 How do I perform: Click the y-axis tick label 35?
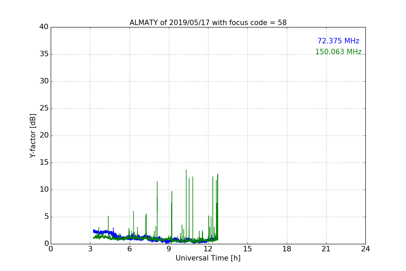[44, 54]
